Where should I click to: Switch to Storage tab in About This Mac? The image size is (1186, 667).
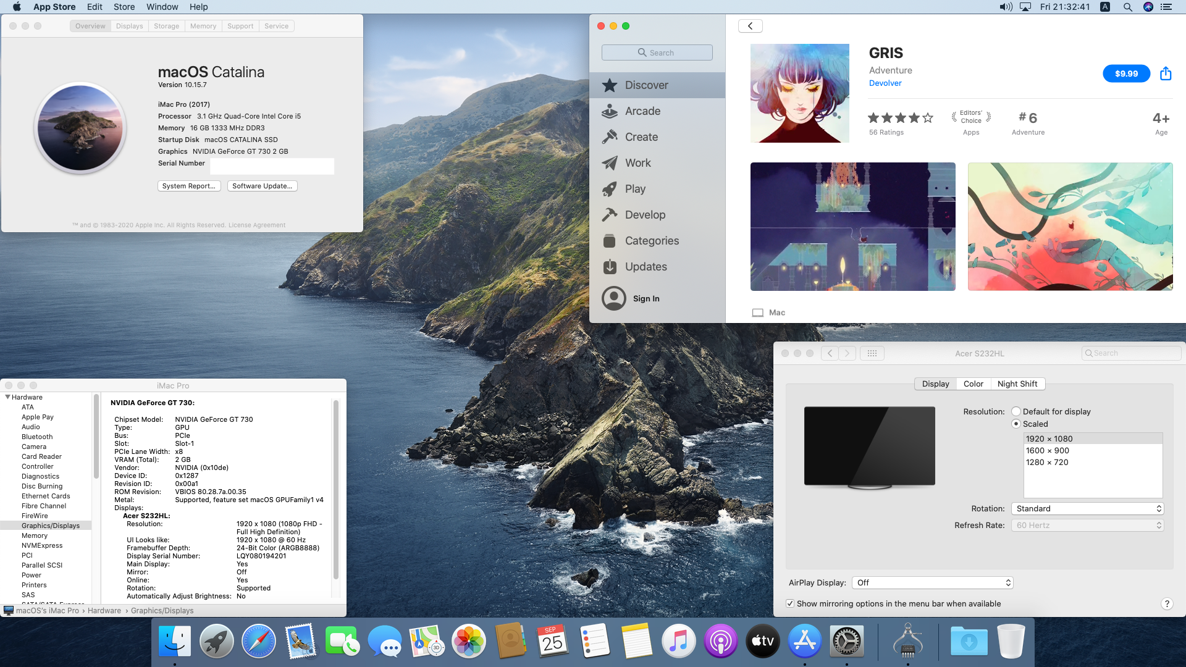(167, 26)
